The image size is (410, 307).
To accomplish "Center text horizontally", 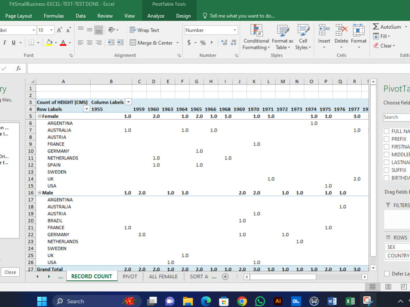I will (x=90, y=42).
